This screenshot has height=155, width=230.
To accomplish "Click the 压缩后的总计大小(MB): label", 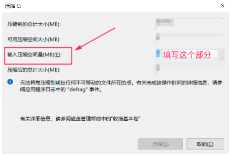I will (34, 70).
